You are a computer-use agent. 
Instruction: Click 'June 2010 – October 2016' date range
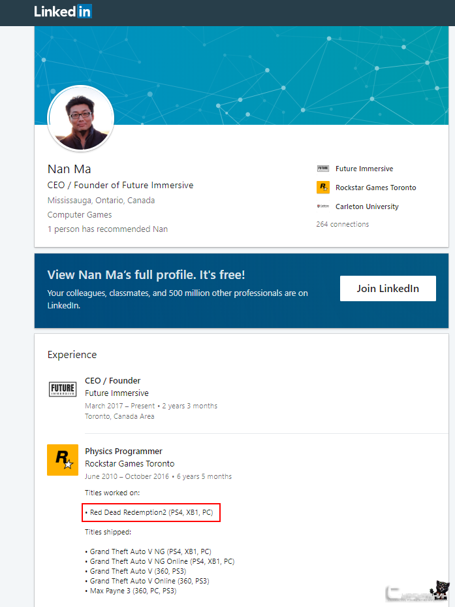127,476
